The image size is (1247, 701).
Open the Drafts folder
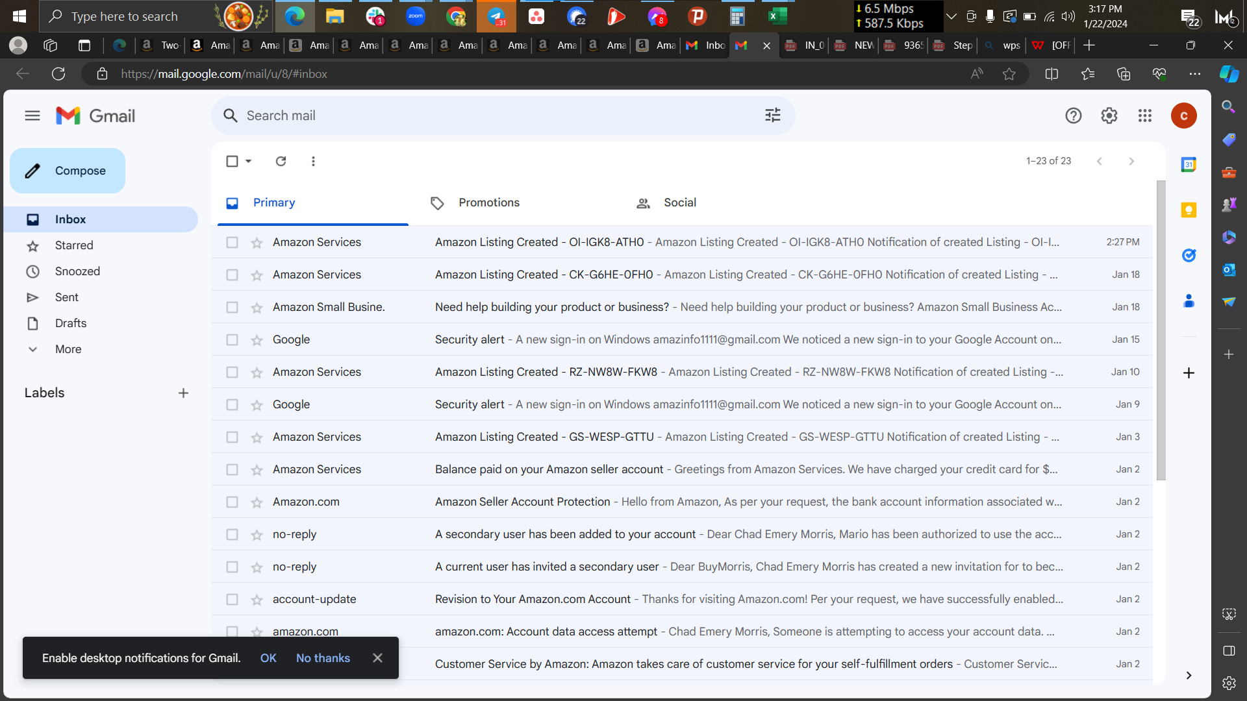click(101, 323)
